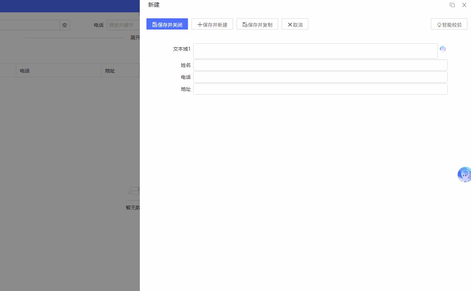
Task: Close the 新建 dialog with X icon
Action: [464, 5]
